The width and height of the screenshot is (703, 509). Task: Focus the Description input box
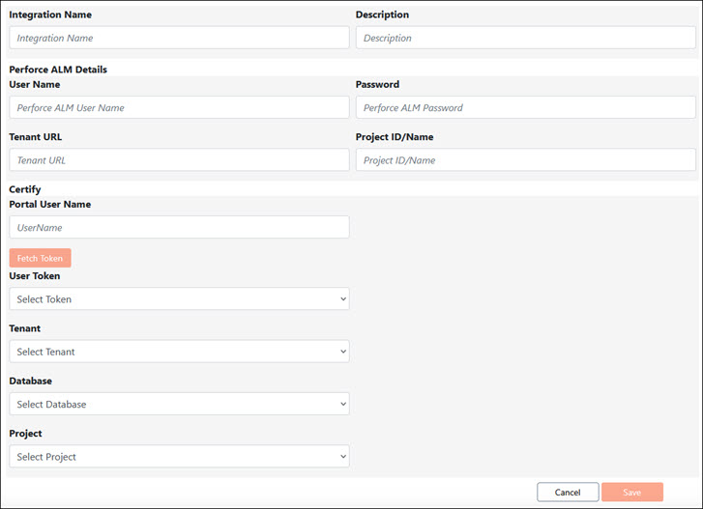(525, 38)
